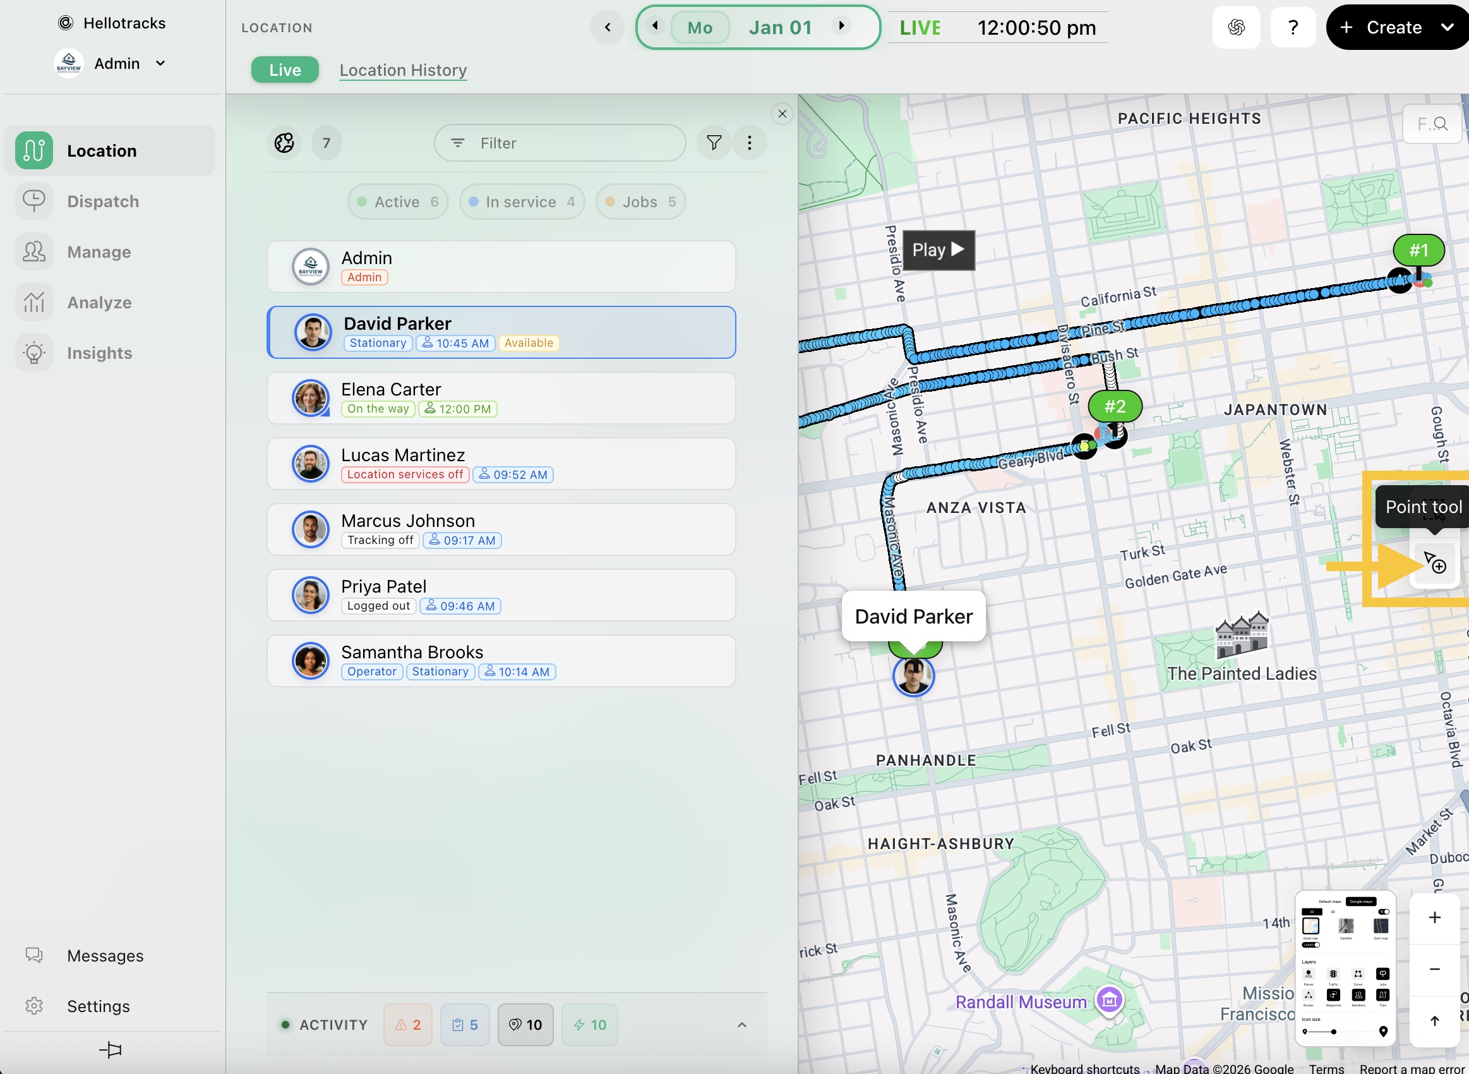Click the AI assistant icon in header
1469x1074 pixels.
tap(1236, 27)
